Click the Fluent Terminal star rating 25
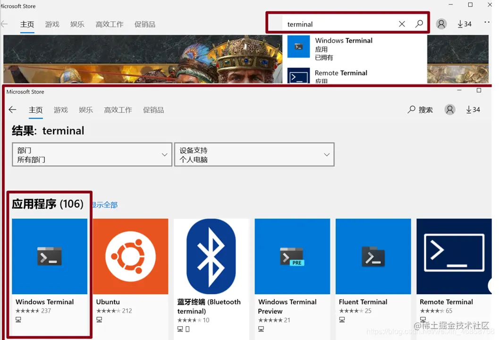 coord(355,311)
